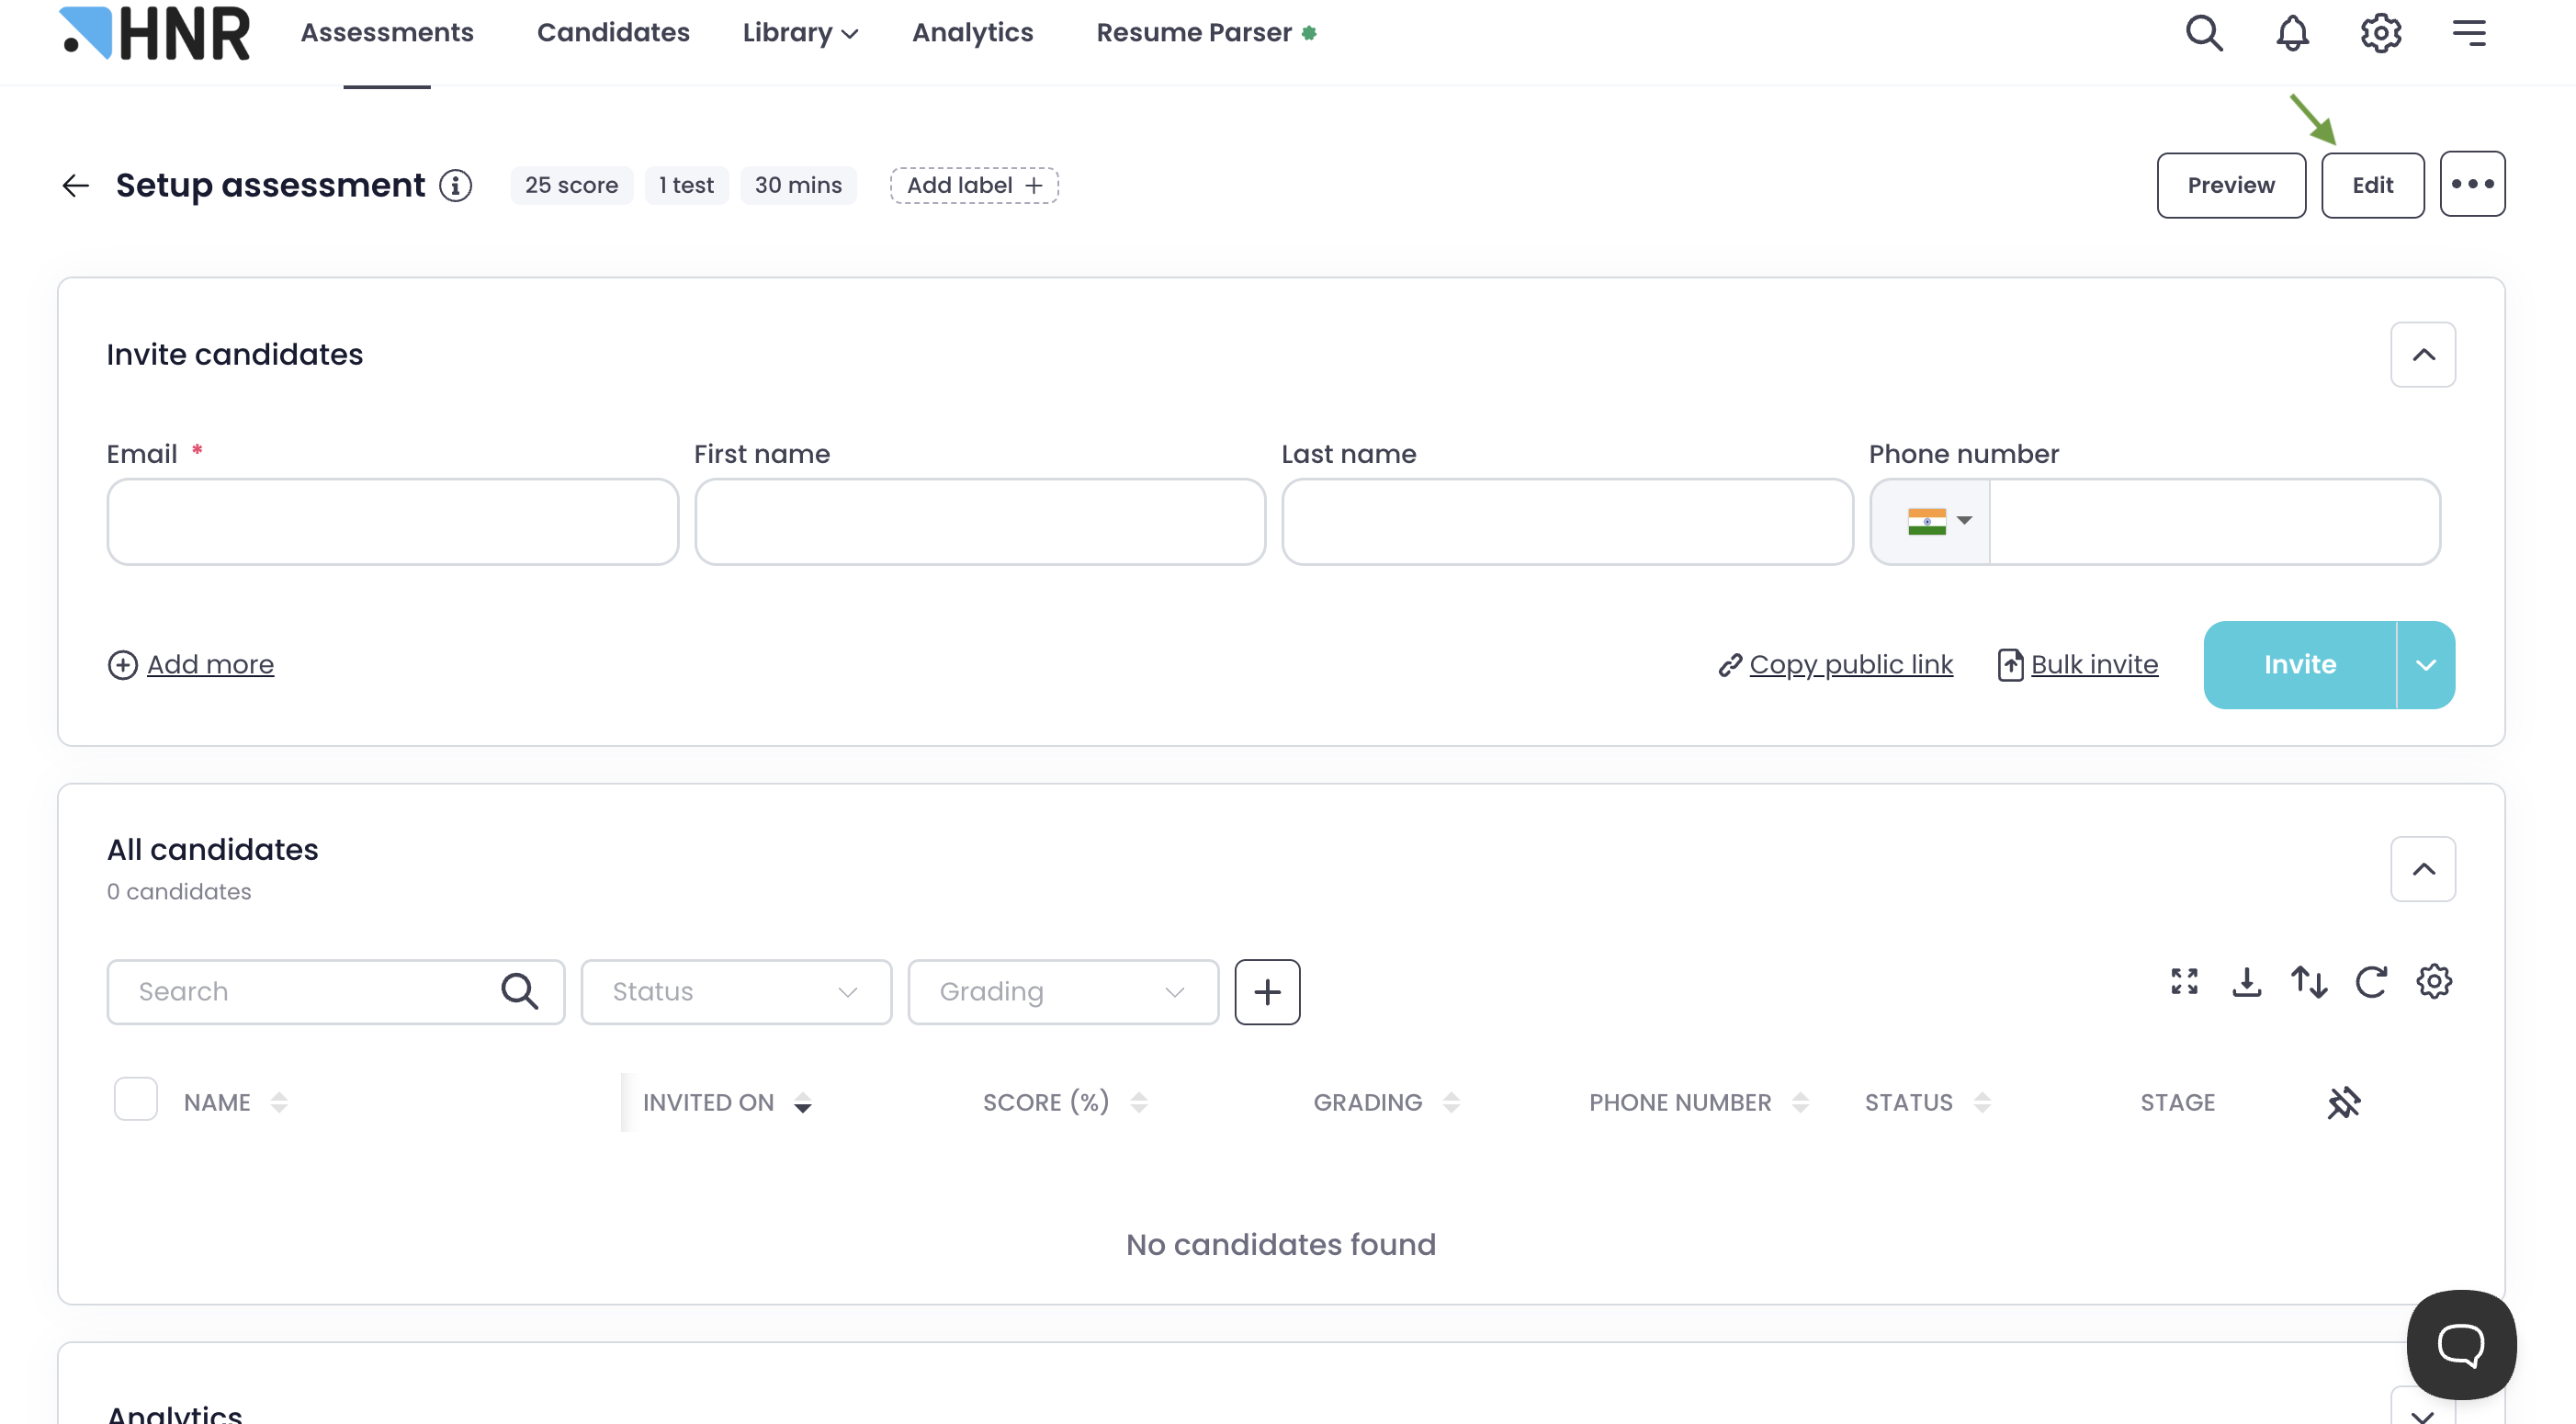This screenshot has height=1424, width=2576.
Task: Click the info icon beside Setup assessment
Action: pyautogui.click(x=456, y=185)
